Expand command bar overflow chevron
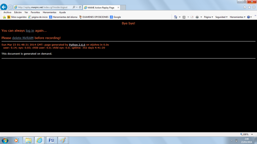The height and width of the screenshot is (144, 257). pyautogui.click(x=255, y=16)
